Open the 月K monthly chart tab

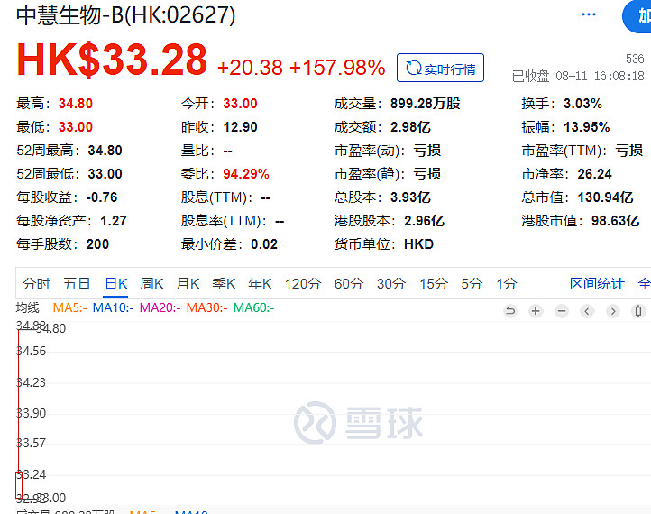(x=188, y=284)
